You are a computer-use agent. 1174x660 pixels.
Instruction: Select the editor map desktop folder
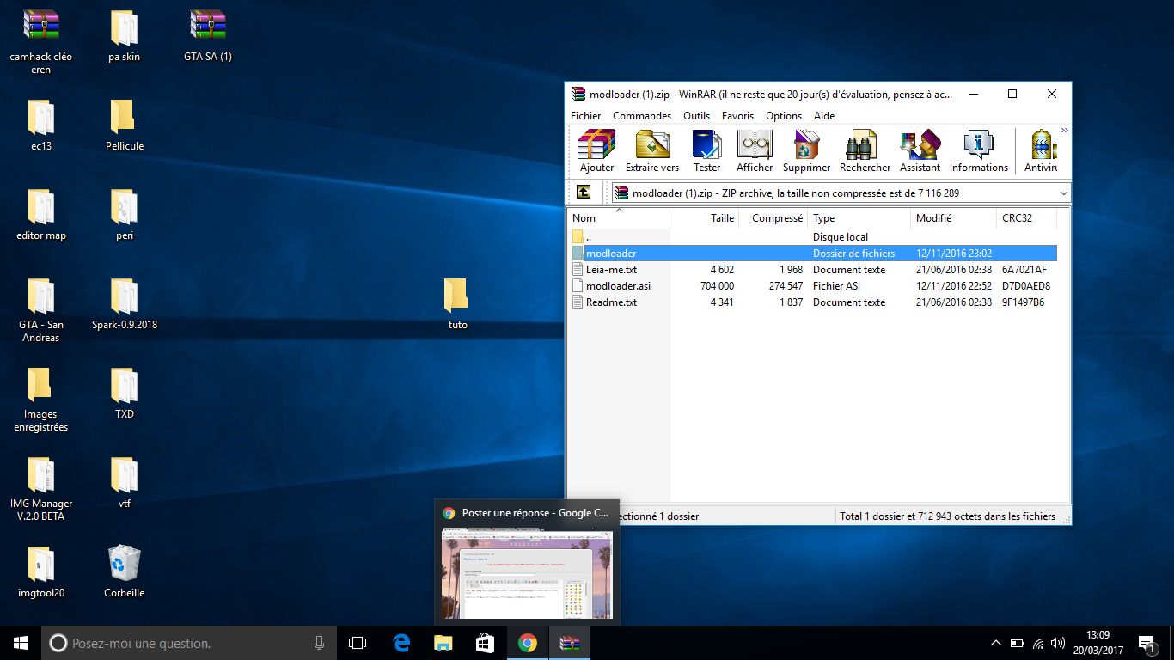pos(40,215)
